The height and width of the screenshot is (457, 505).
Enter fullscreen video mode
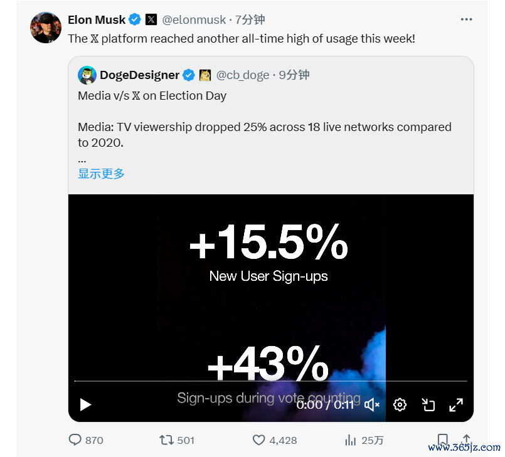tap(456, 404)
